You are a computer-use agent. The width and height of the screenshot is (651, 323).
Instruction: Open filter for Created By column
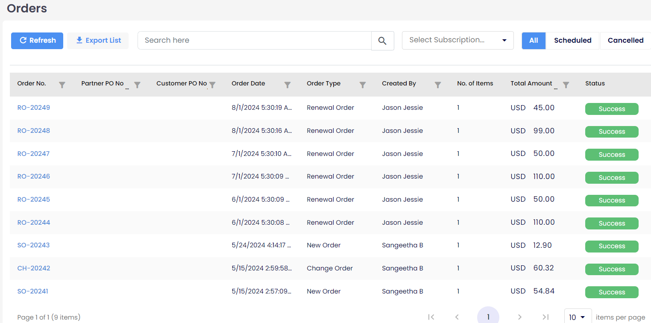click(x=438, y=85)
